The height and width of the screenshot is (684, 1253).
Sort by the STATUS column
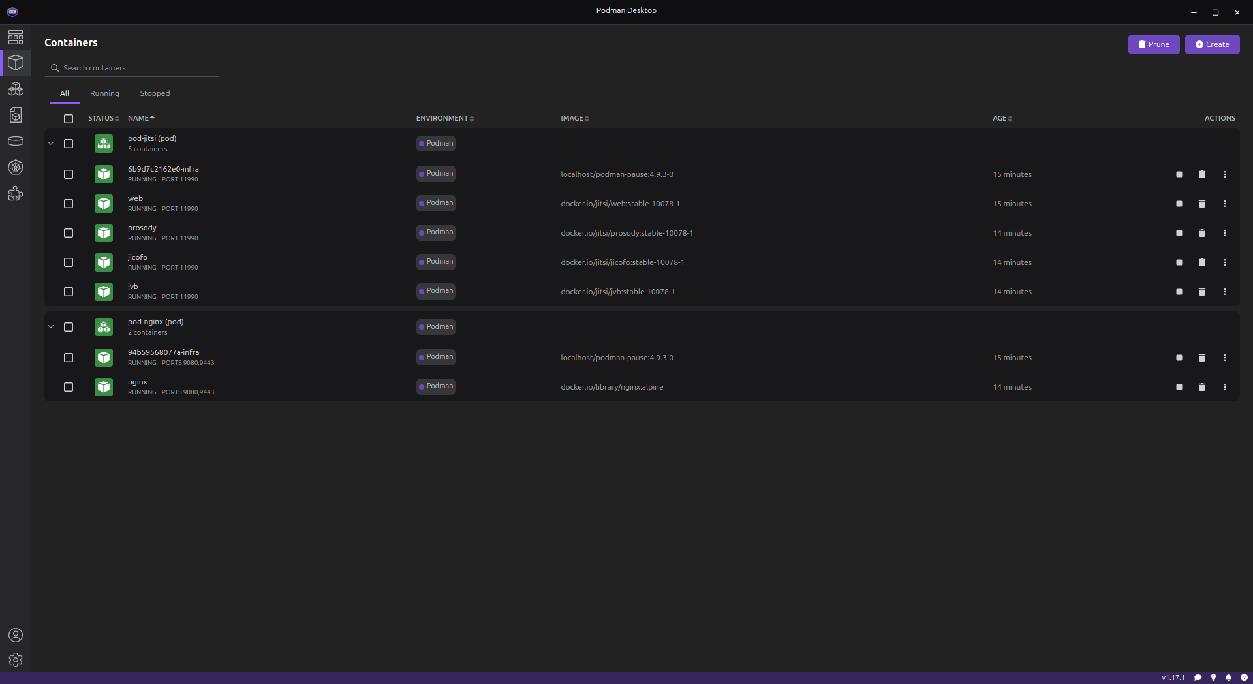coord(104,118)
